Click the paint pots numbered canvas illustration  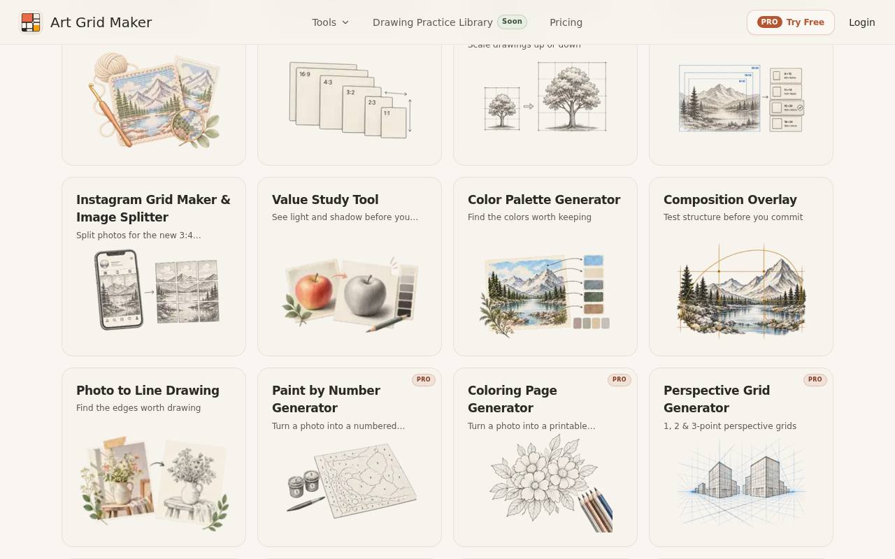click(x=352, y=481)
